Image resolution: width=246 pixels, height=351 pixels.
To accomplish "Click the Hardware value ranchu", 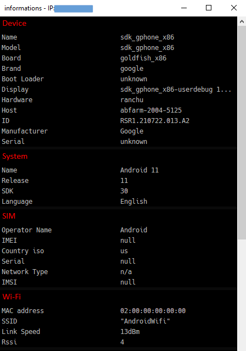I will point(132,100).
